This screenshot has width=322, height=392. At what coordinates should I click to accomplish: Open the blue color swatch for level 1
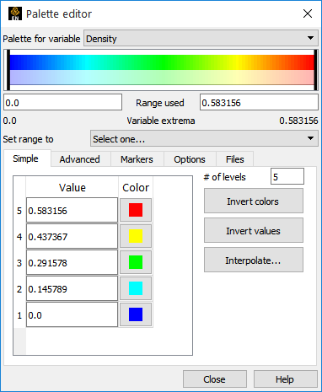pos(136,314)
